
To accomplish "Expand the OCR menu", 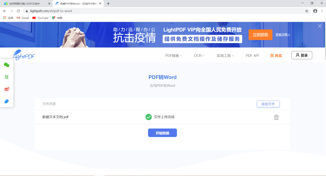I will [199, 55].
